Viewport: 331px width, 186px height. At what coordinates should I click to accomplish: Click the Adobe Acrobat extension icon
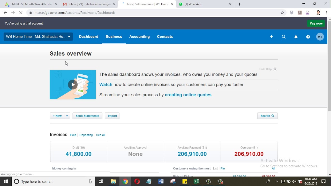click(x=300, y=13)
